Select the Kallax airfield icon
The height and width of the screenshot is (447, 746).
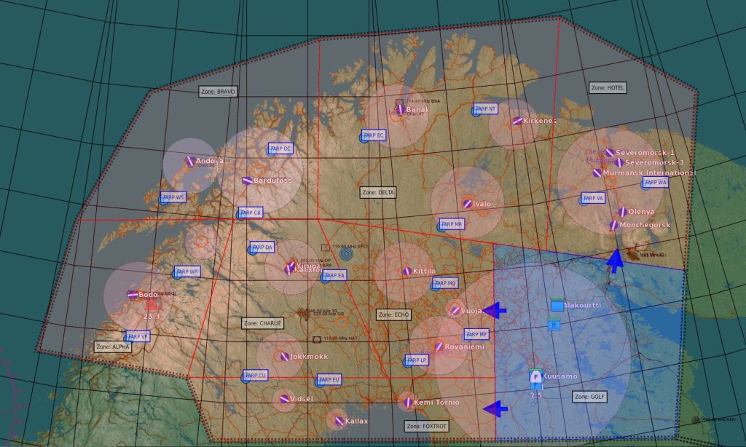point(337,421)
